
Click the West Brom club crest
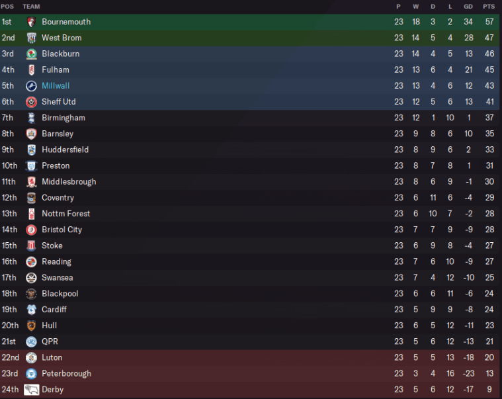31,38
